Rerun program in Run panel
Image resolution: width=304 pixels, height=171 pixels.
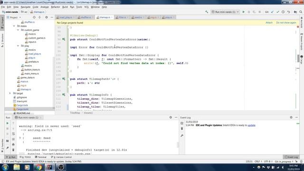coord(8,123)
